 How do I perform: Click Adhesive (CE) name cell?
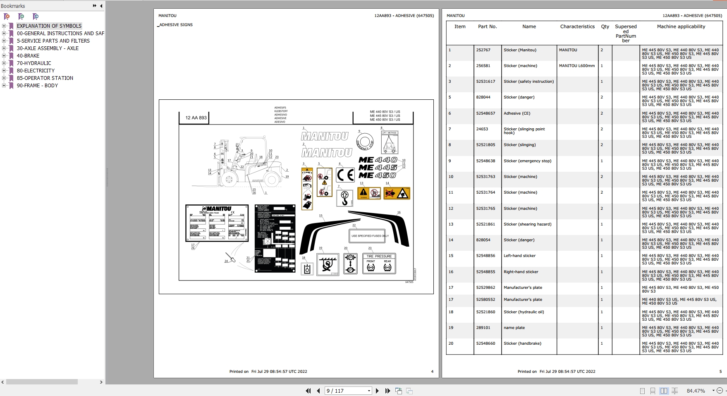(x=517, y=113)
